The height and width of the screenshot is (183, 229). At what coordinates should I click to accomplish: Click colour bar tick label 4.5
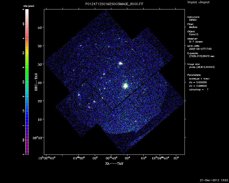click(23, 24)
